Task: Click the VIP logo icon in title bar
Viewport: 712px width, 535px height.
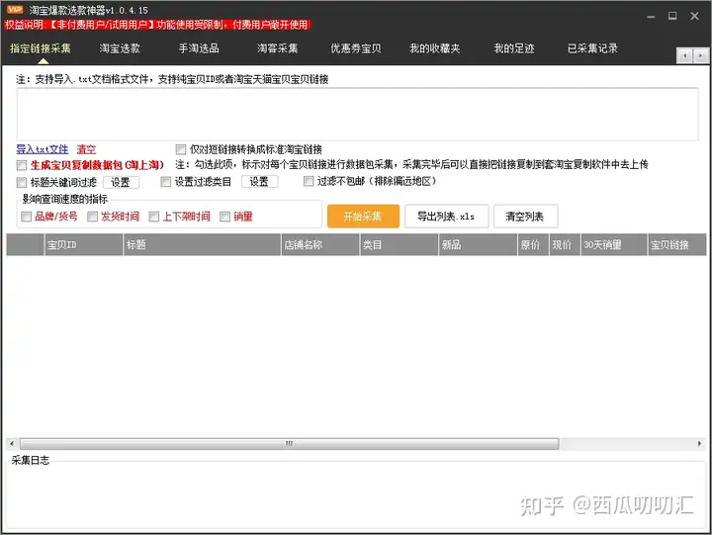Action: [15, 10]
